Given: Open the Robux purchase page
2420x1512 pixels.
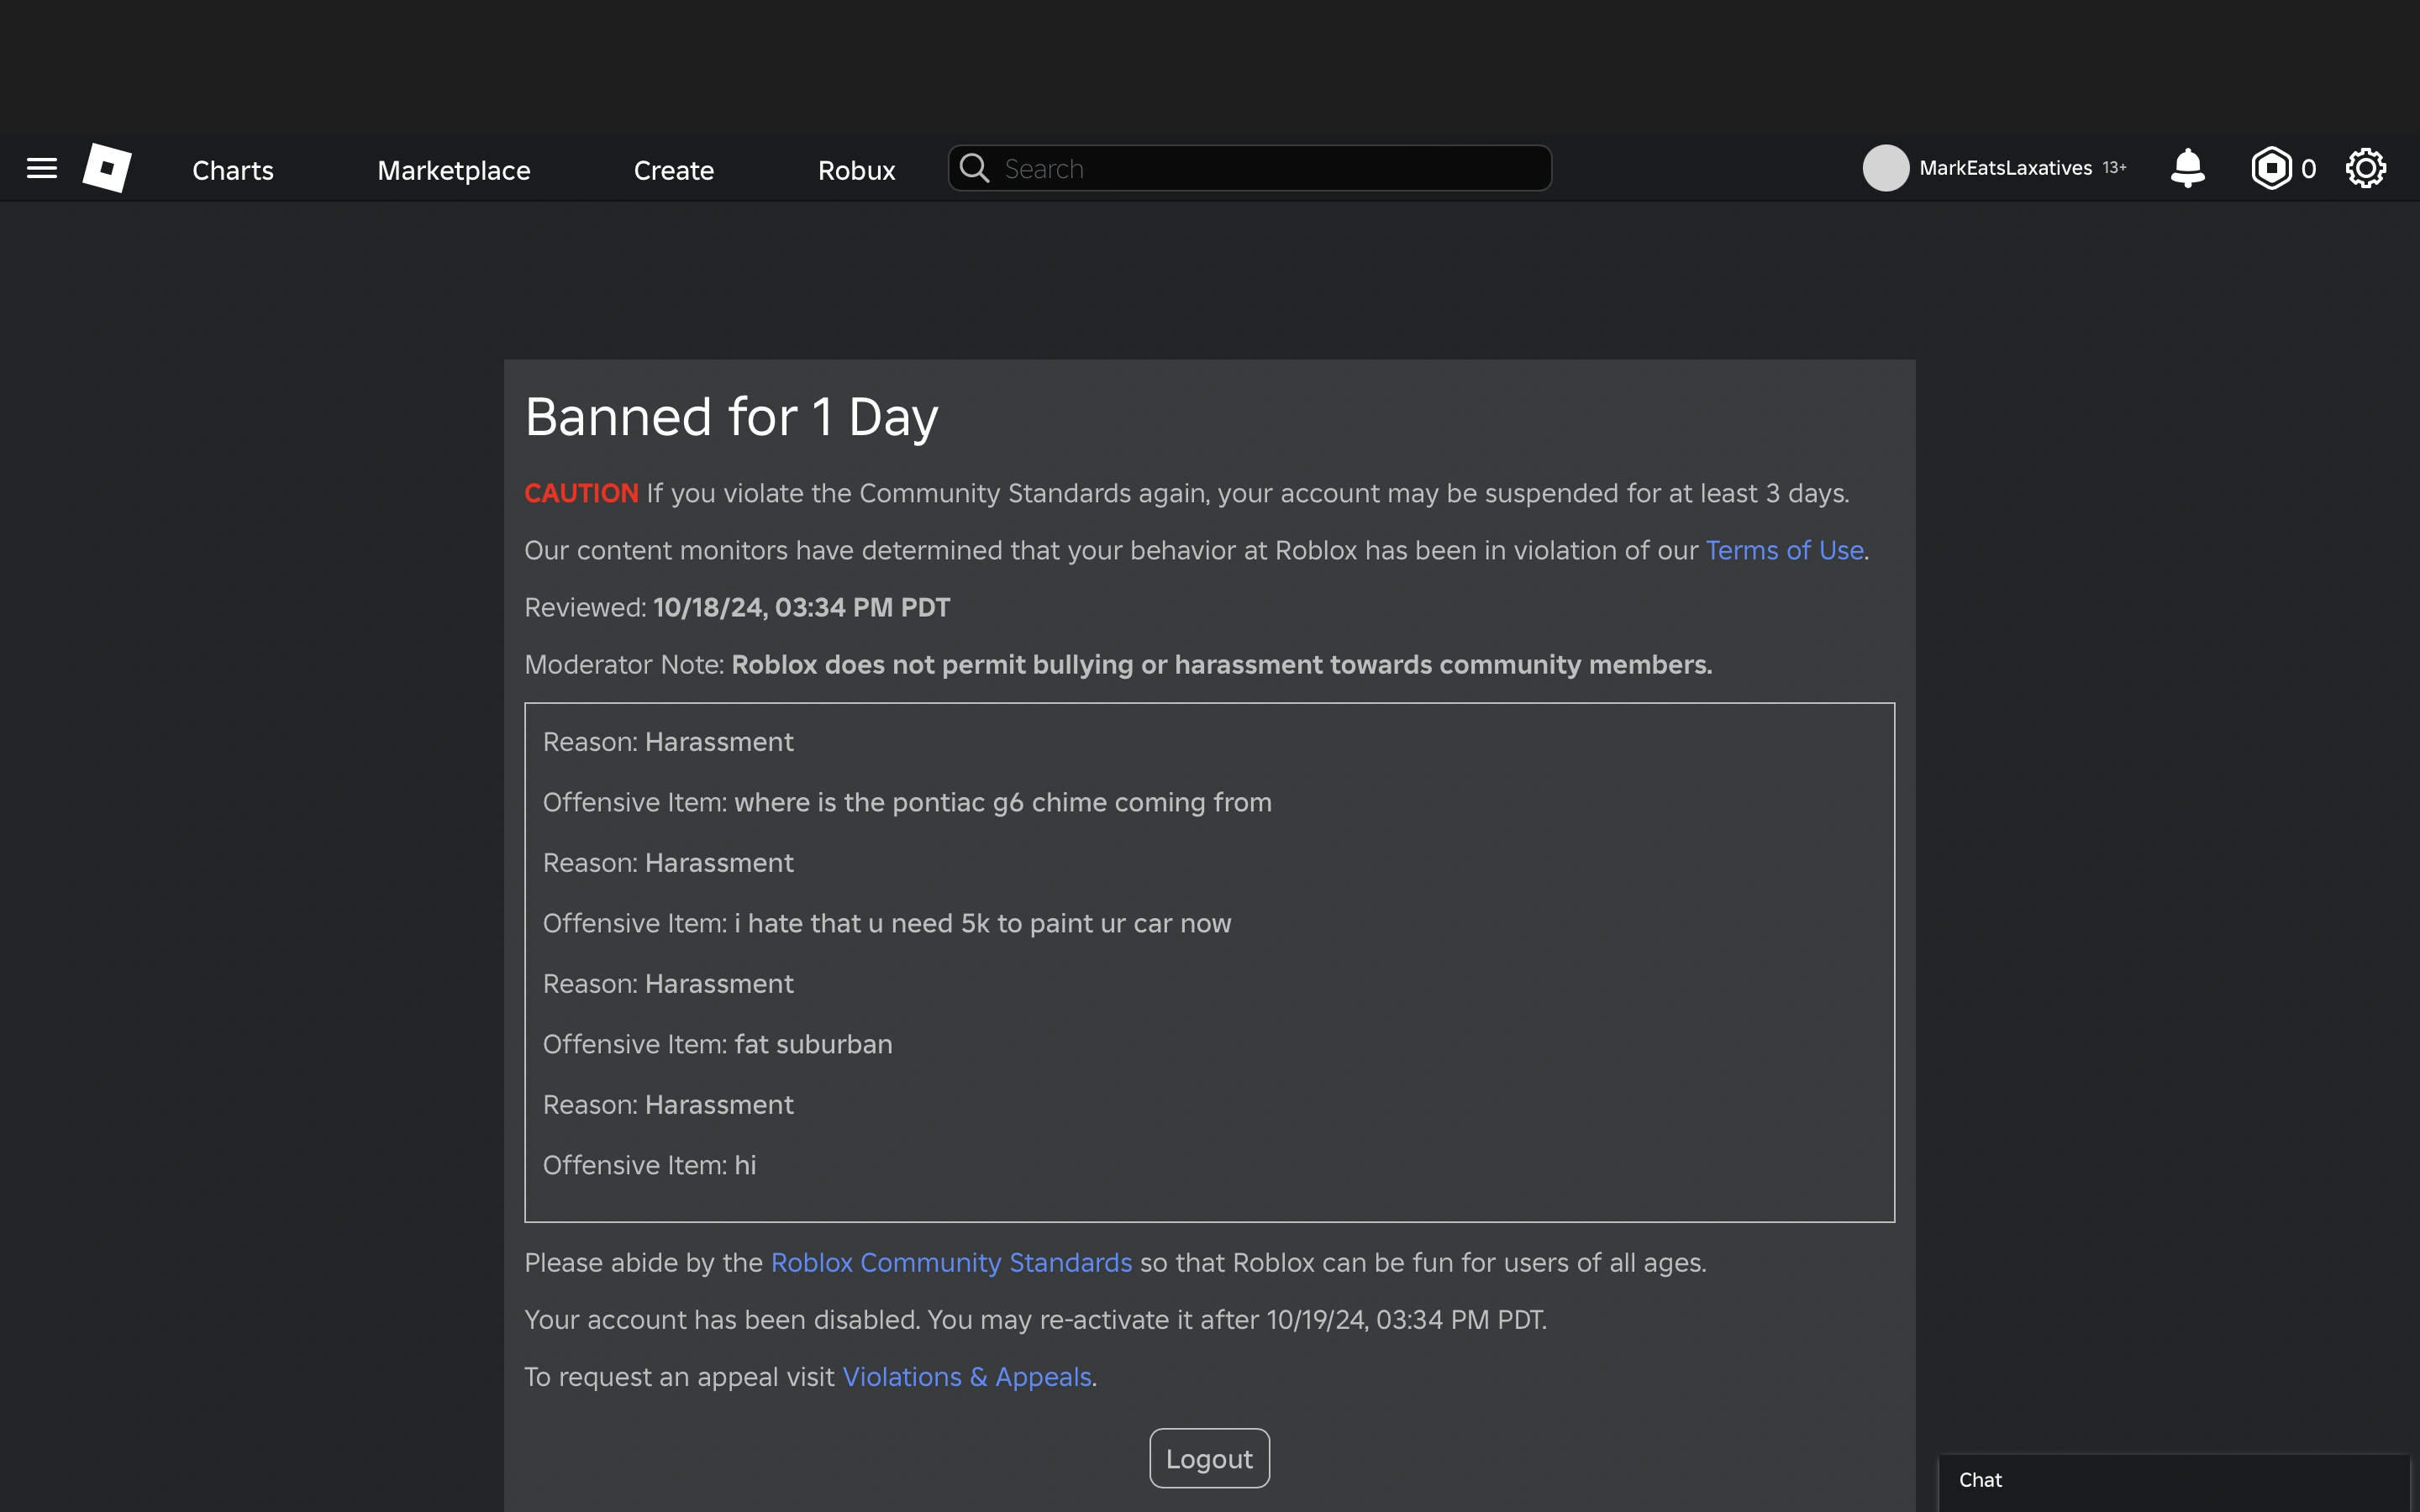Looking at the screenshot, I should tap(856, 170).
